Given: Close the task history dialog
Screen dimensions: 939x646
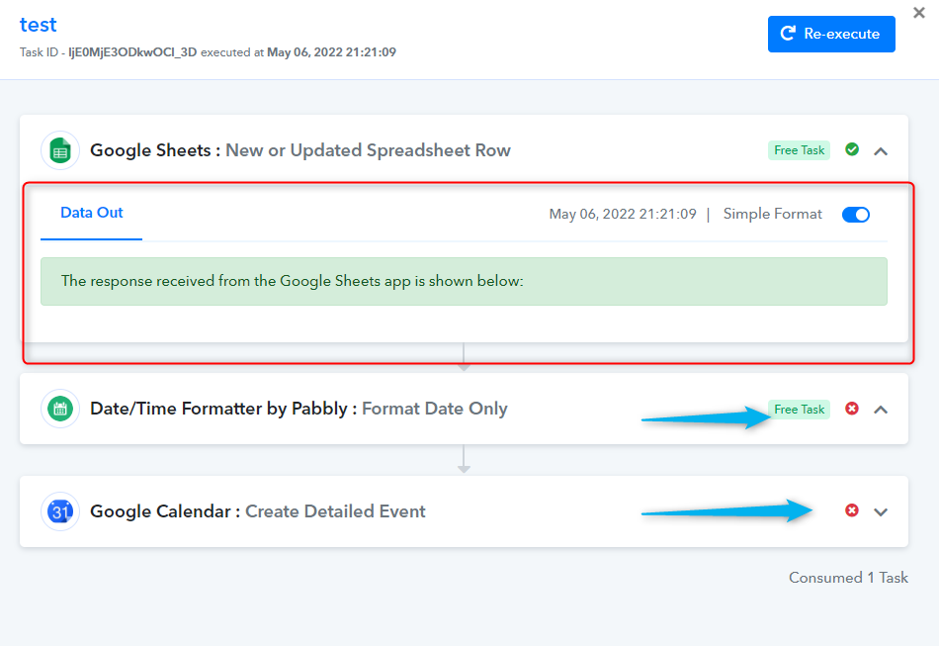Looking at the screenshot, I should [x=918, y=13].
